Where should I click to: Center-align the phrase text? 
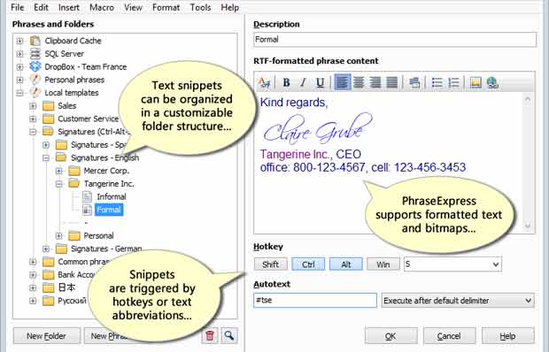[x=359, y=82]
